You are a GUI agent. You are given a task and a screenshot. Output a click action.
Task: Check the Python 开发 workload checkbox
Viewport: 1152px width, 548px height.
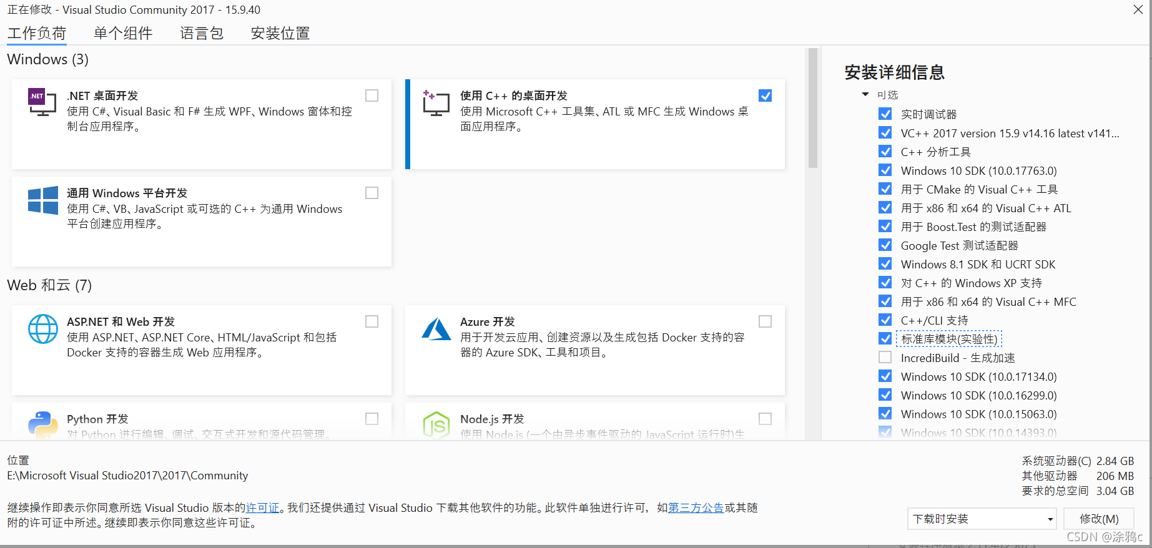(372, 419)
